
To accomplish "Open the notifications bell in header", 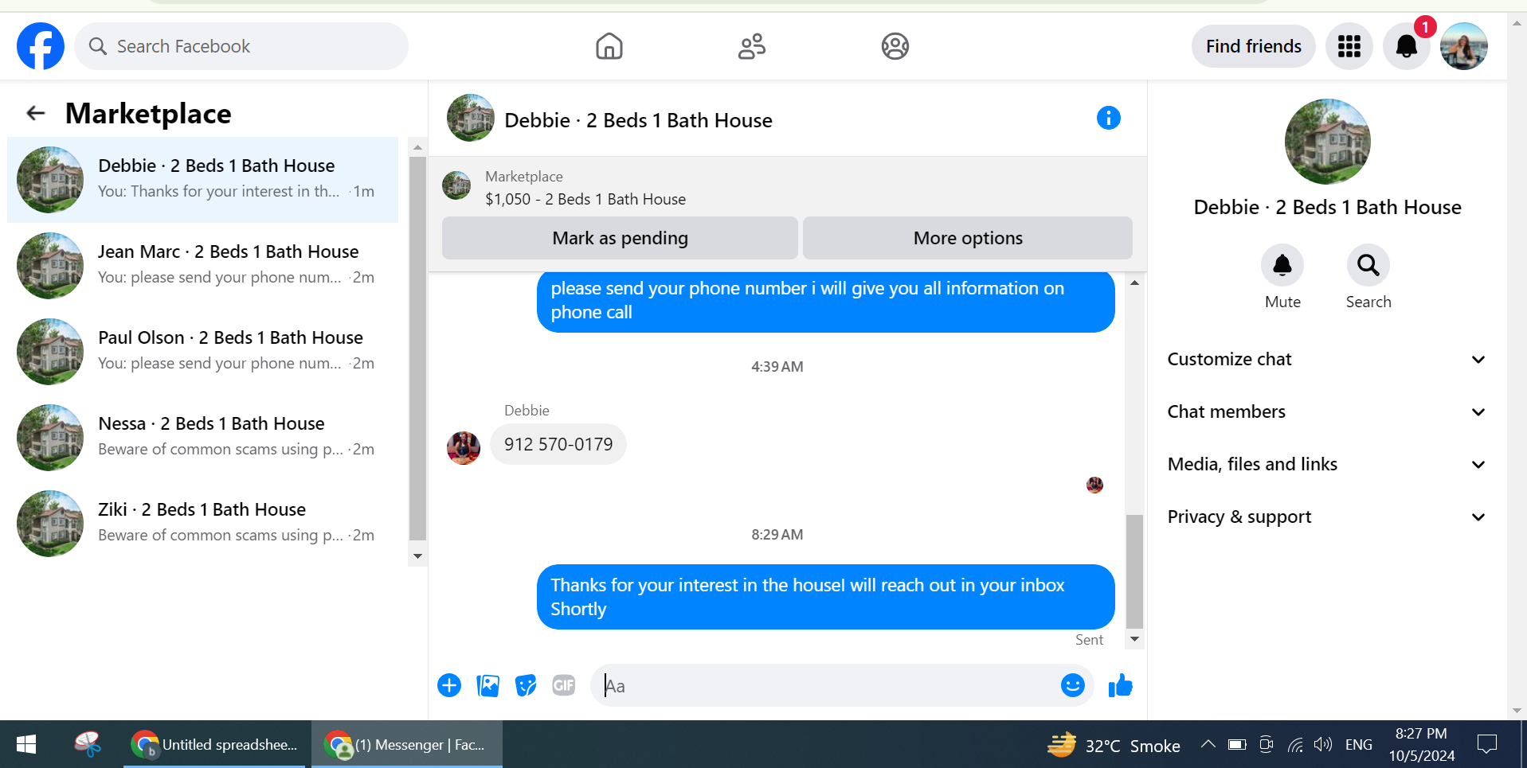I will click(1406, 46).
